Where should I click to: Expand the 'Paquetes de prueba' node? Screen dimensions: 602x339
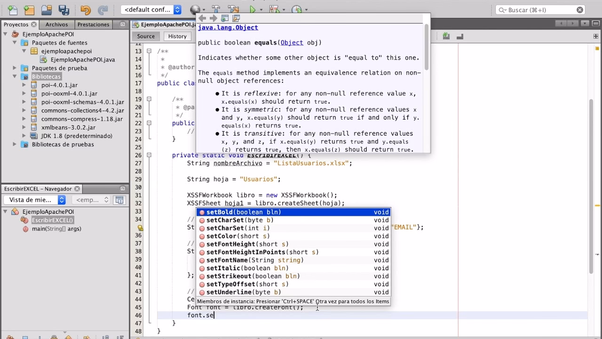[x=15, y=68]
